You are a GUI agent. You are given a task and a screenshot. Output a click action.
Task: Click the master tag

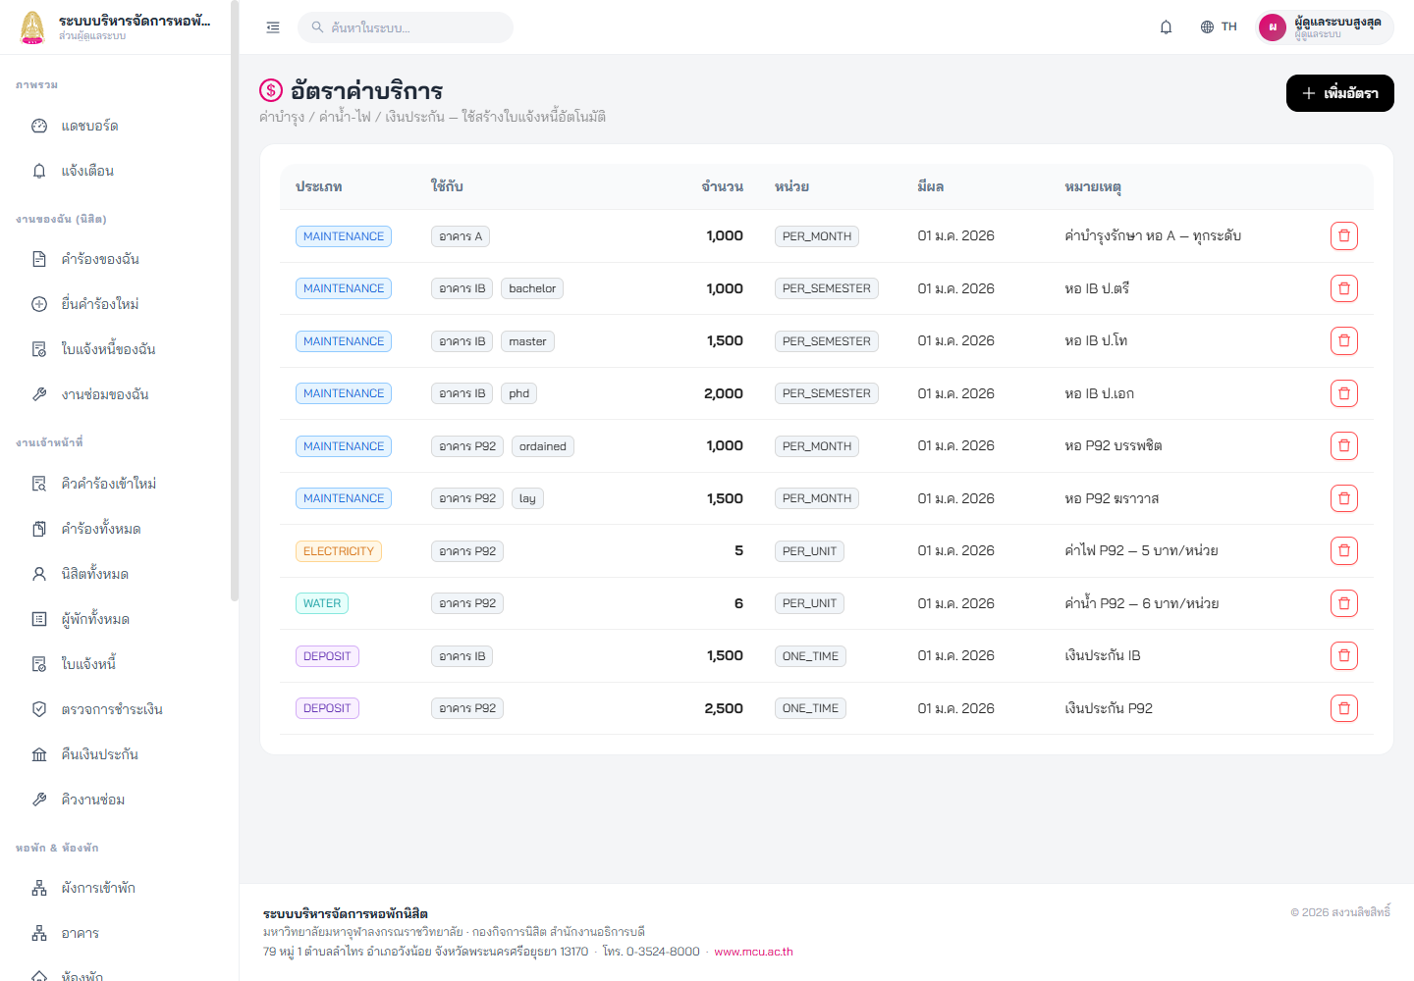point(527,341)
